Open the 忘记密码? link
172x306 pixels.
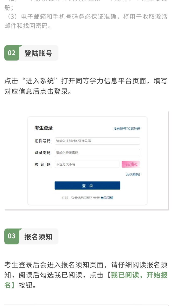click(x=133, y=175)
